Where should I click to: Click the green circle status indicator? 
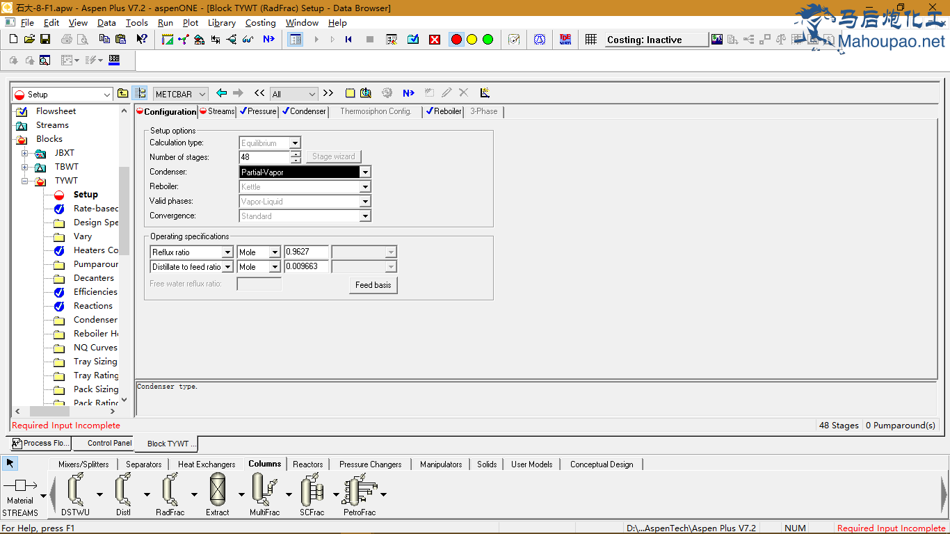pos(488,40)
